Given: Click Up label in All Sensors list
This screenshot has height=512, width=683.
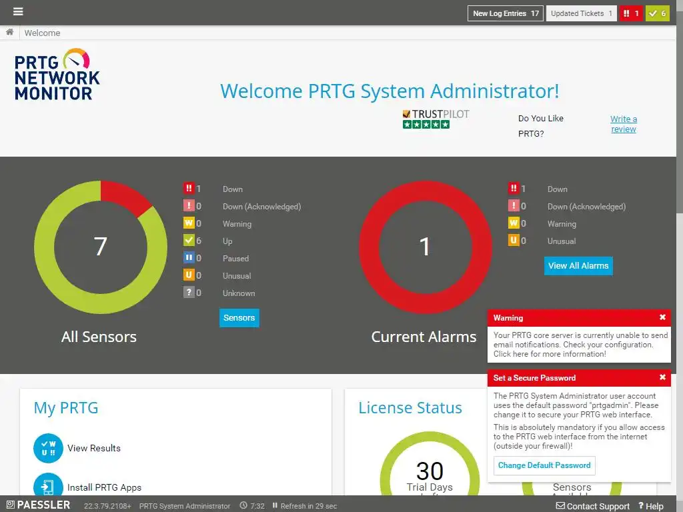Looking at the screenshot, I should [x=227, y=241].
